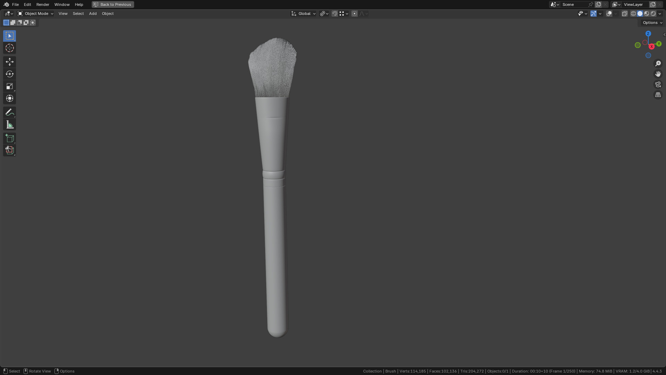The image size is (666, 375).
Task: Open the File menu
Action: [15, 5]
